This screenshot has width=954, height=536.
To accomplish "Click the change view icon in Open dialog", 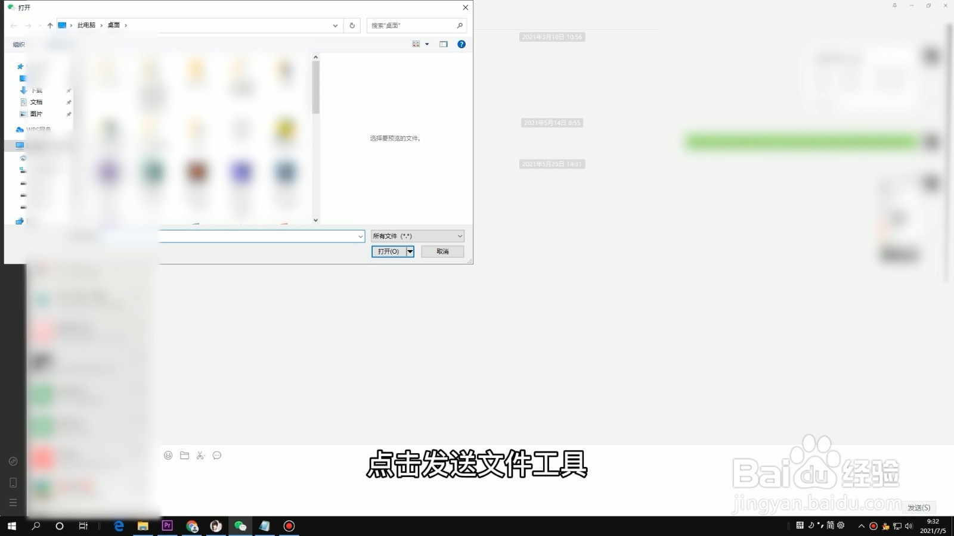I will point(416,44).
